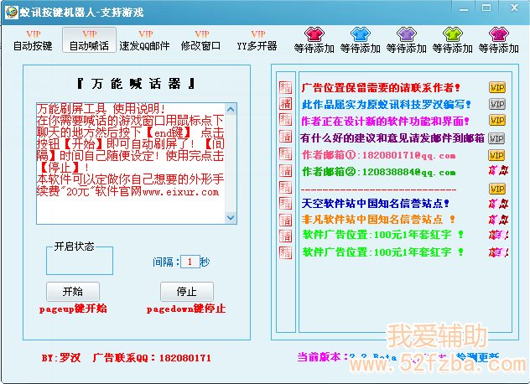The image size is (530, 384).
Task: Click the 作者邮箱① email address line
Action: [378, 155]
